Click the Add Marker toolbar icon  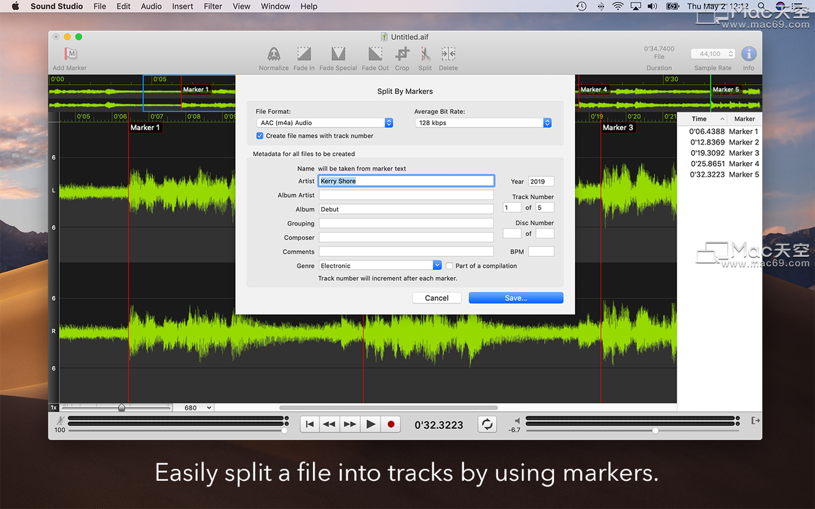click(70, 54)
